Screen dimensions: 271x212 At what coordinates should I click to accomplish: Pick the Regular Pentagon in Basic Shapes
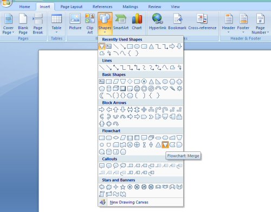point(102,89)
